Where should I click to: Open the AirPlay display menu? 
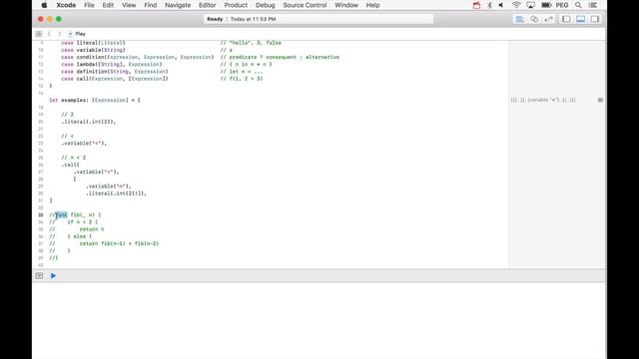(530, 5)
